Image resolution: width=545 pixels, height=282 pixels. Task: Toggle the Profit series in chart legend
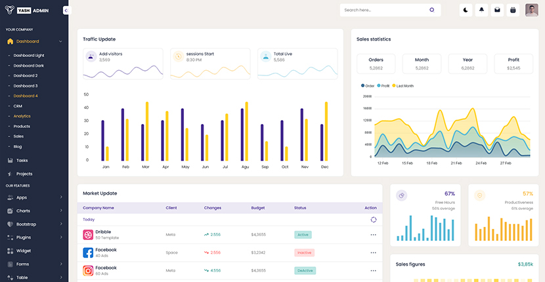(383, 86)
